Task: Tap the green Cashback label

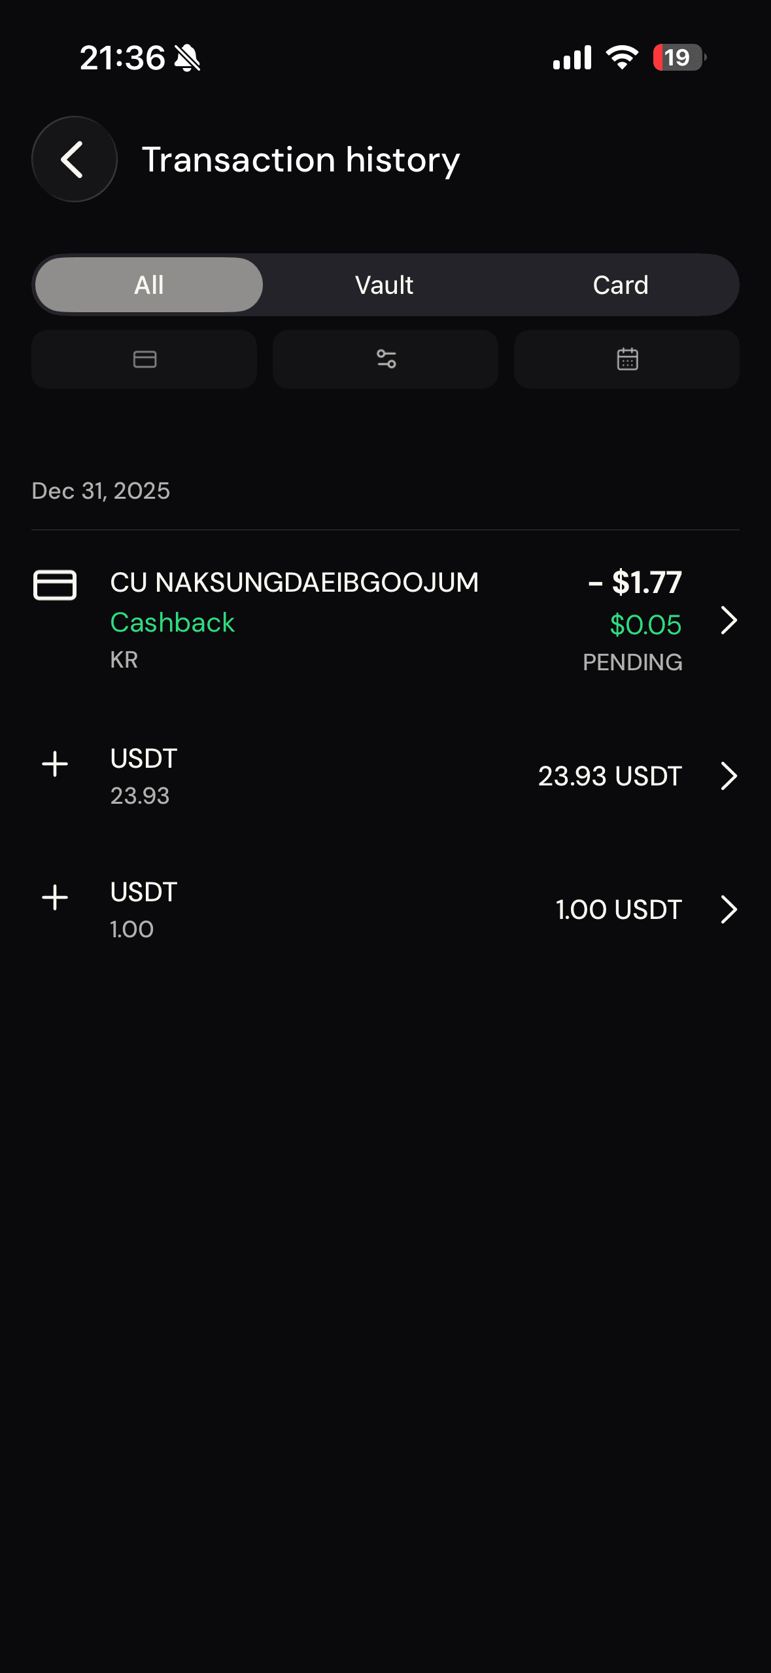Action: 172,622
